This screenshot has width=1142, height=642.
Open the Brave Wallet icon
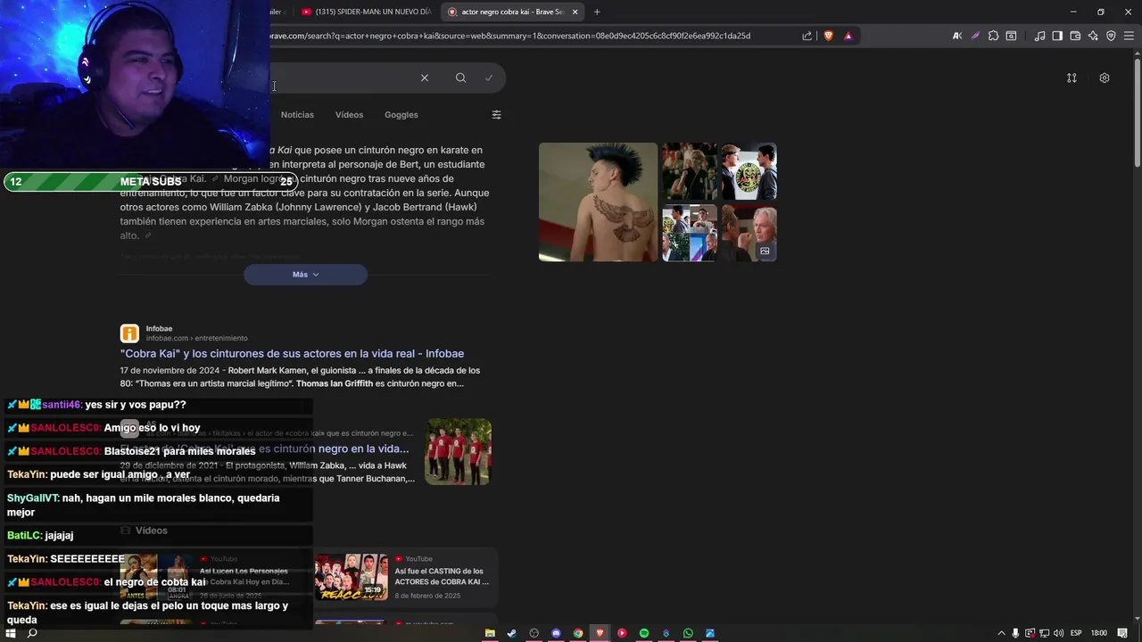point(1075,36)
